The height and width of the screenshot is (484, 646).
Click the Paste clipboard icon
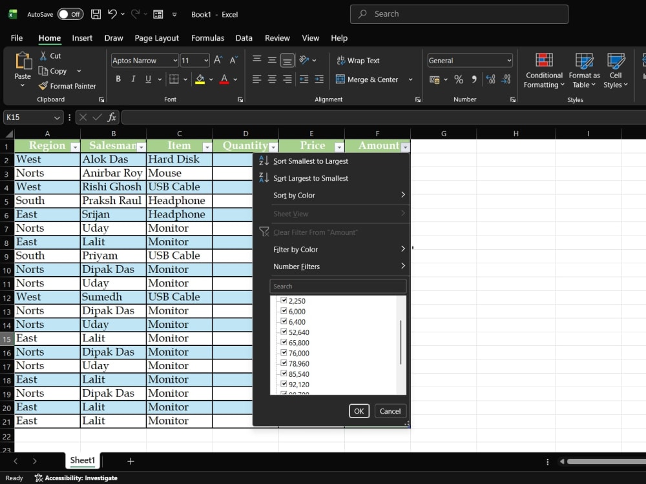23,61
